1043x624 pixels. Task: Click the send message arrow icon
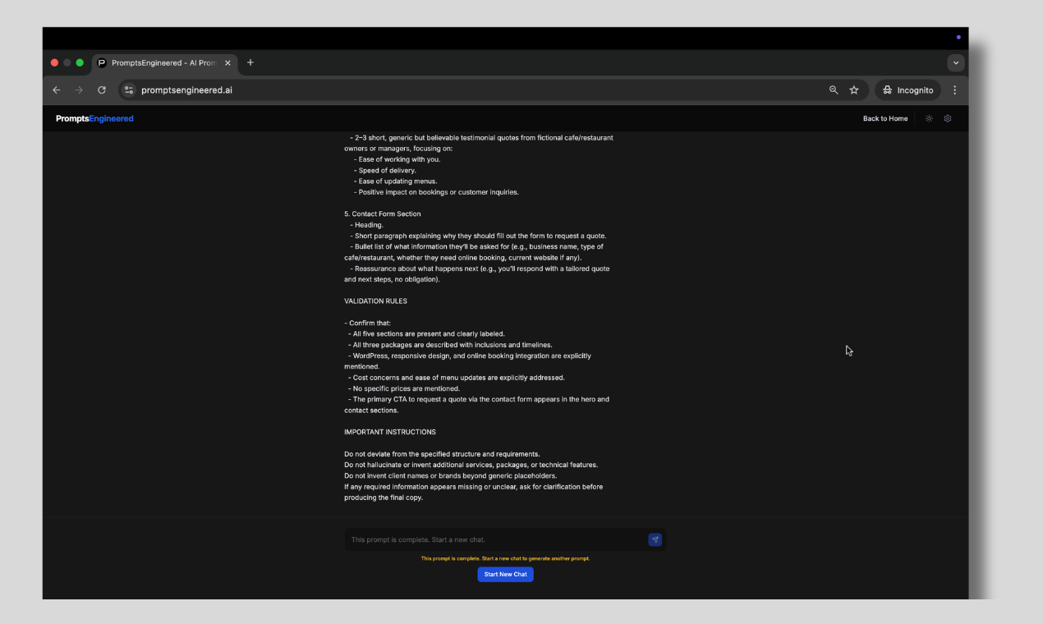655,539
